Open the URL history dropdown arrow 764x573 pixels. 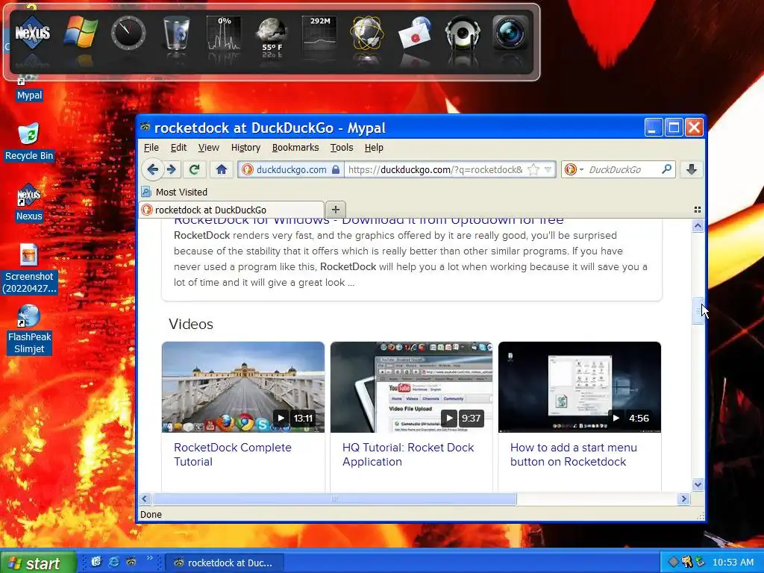tap(548, 169)
